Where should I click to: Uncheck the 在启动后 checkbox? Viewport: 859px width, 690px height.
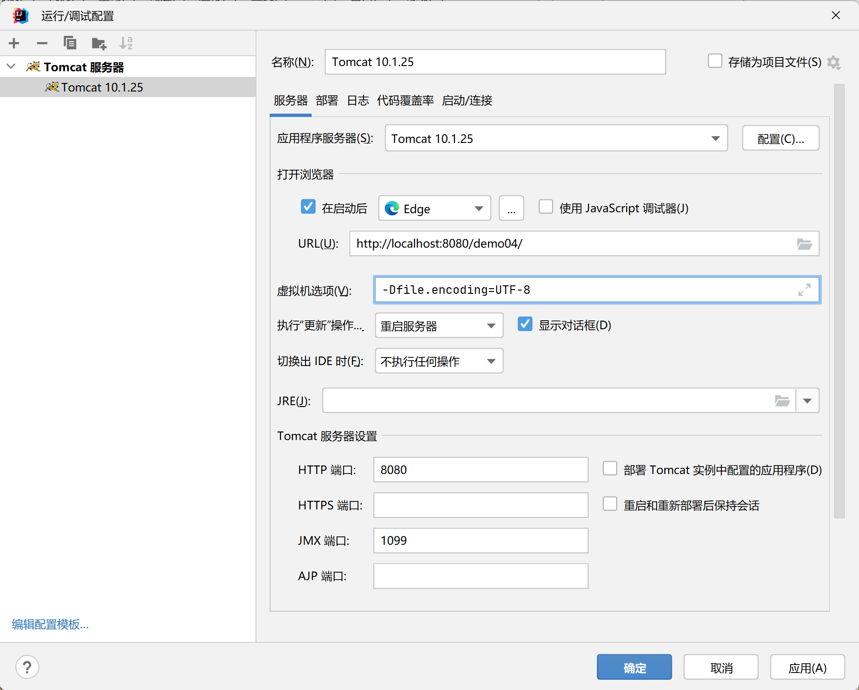[x=308, y=207]
